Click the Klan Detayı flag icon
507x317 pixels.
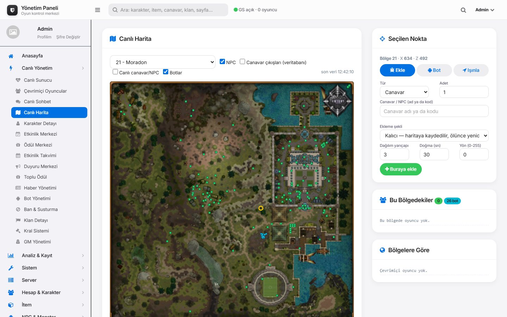pyautogui.click(x=18, y=220)
